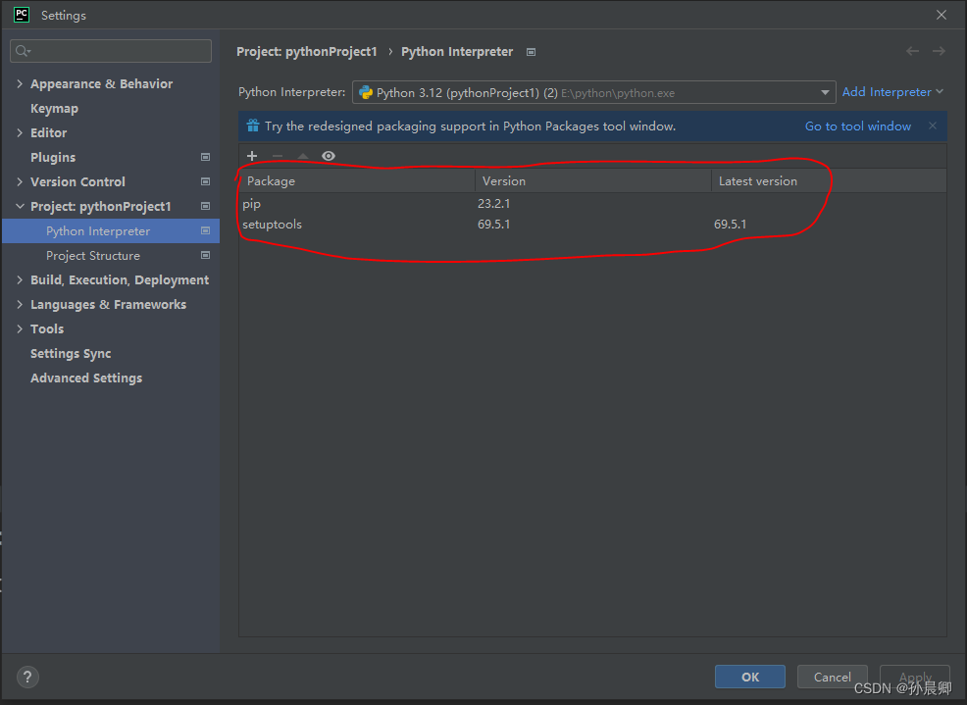Expand the Version Control section
This screenshot has width=967, height=705.
coord(20,182)
